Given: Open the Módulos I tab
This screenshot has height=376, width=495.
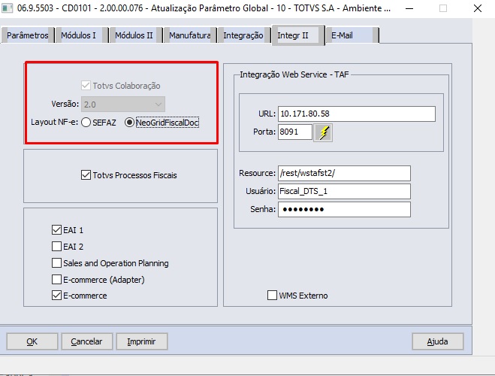Looking at the screenshot, I should [81, 35].
